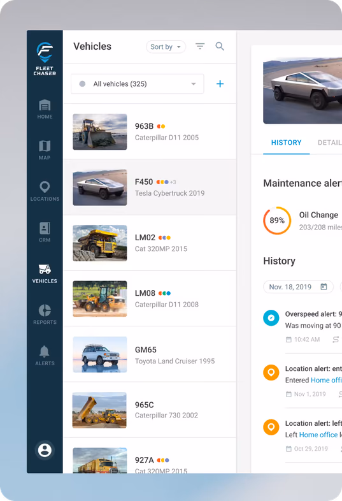The width and height of the screenshot is (342, 501).
Task: Click the Nov 1, 2019 timestamp
Action: pyautogui.click(x=310, y=394)
